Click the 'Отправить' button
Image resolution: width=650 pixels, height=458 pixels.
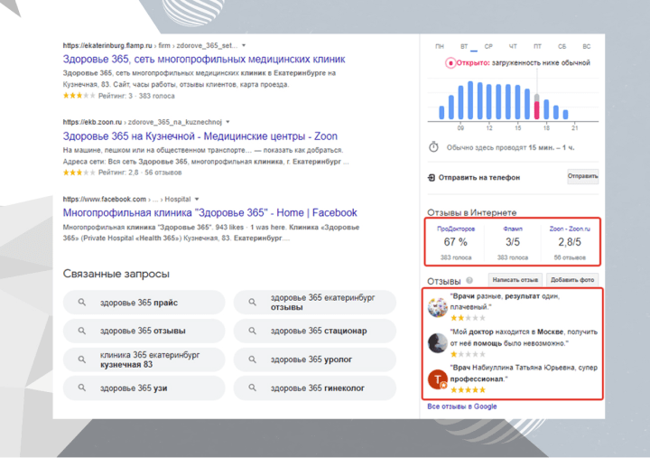pos(583,176)
